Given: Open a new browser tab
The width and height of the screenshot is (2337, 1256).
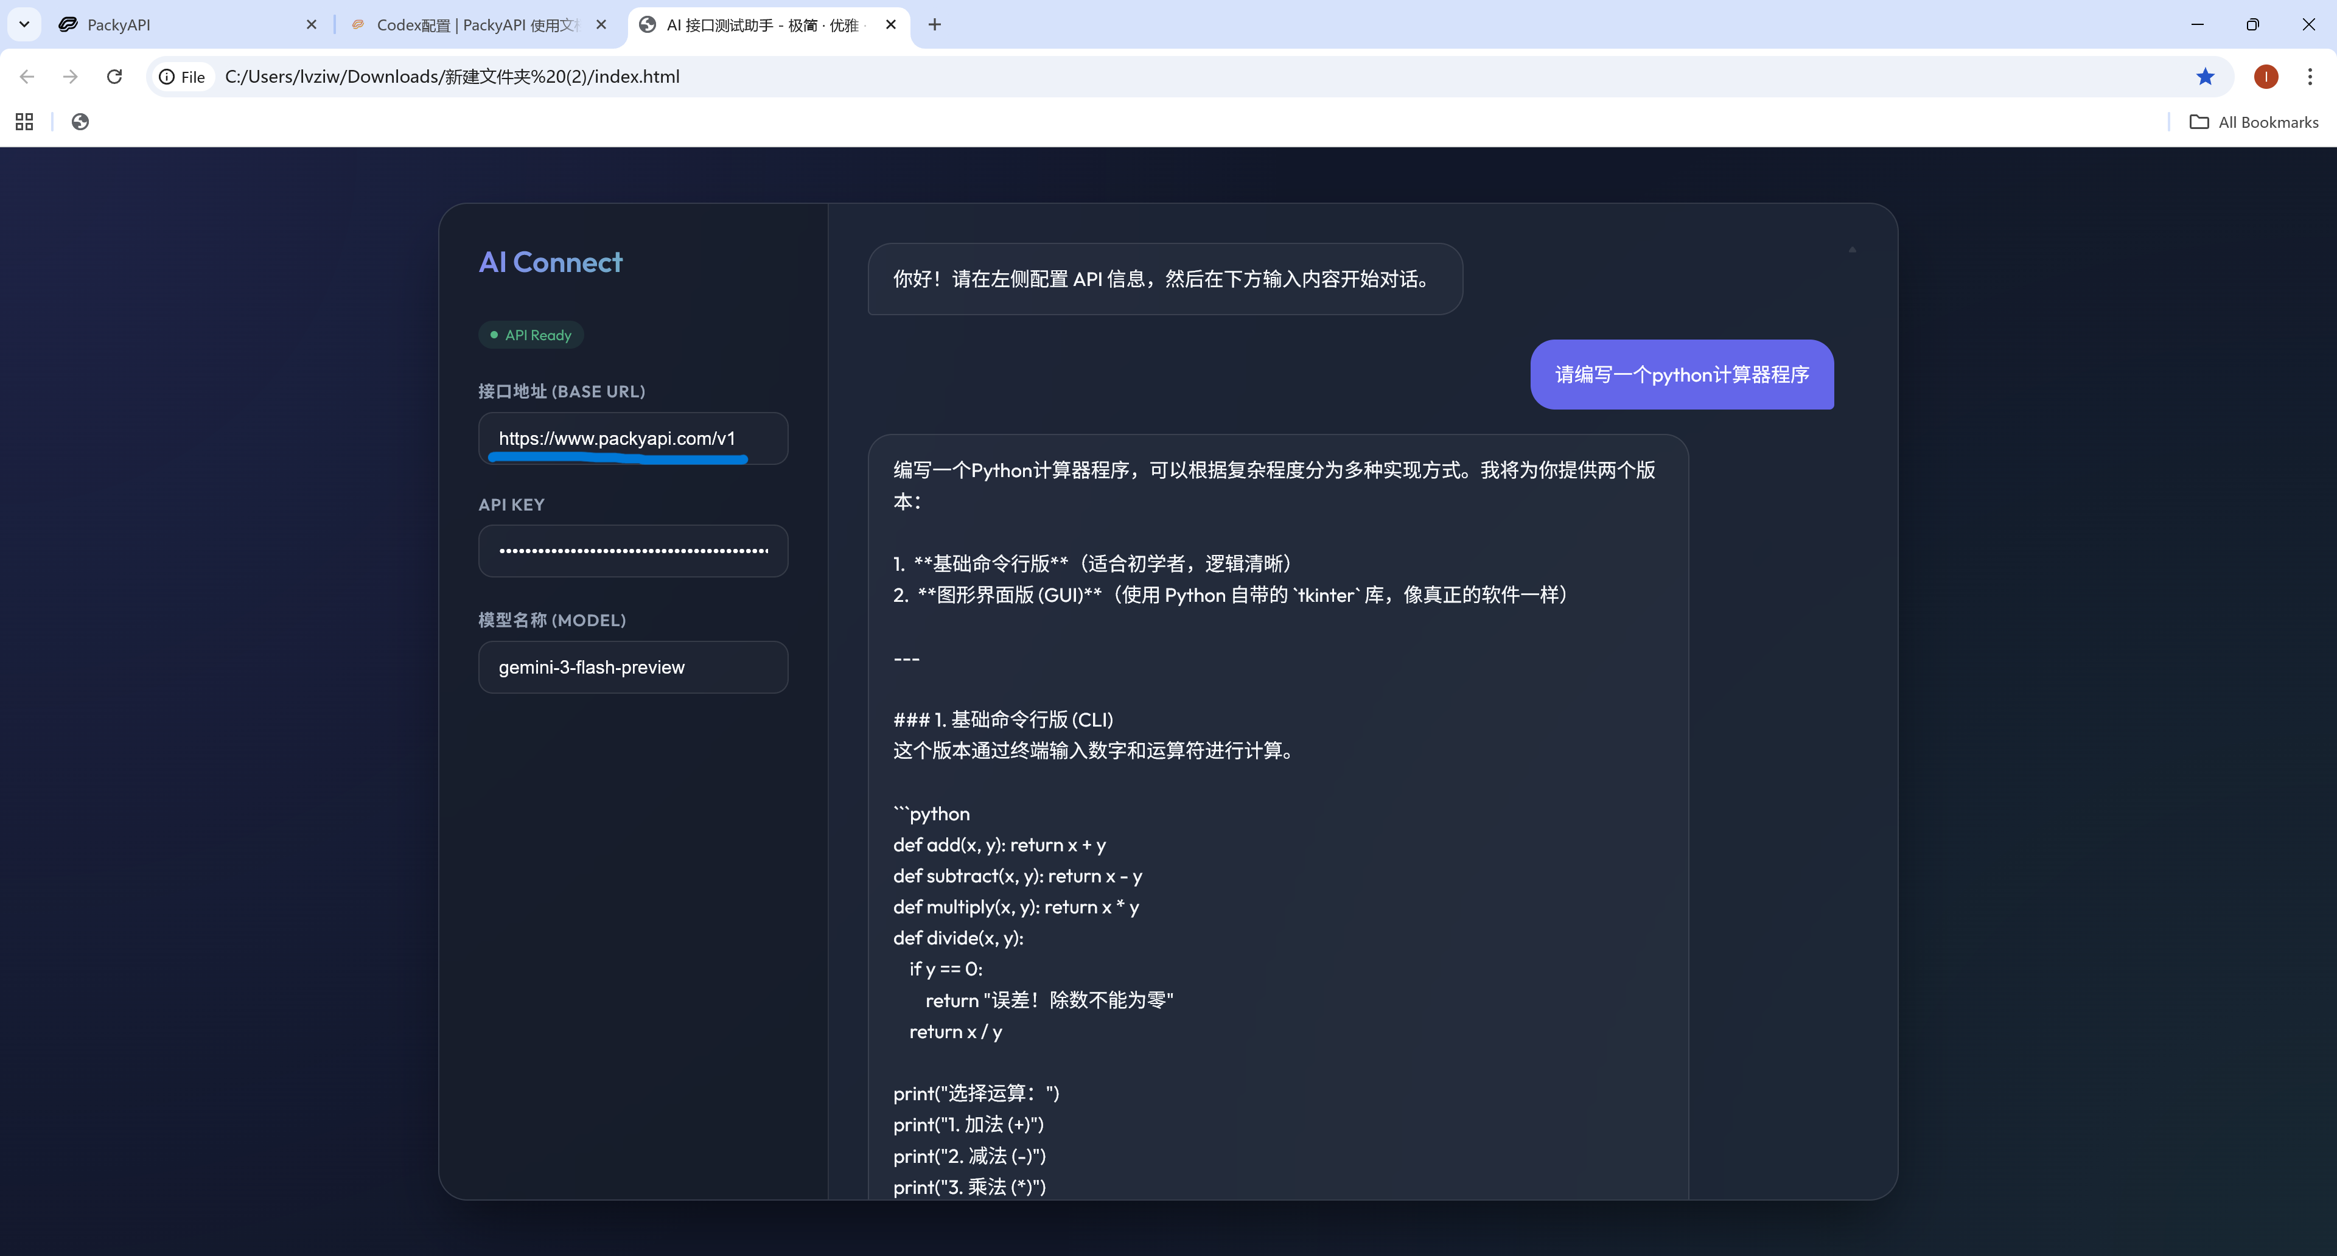Looking at the screenshot, I should click(x=934, y=24).
